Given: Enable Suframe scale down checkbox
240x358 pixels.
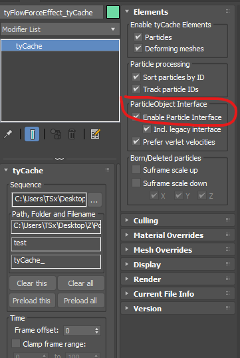Looking at the screenshot, I should [136, 183].
